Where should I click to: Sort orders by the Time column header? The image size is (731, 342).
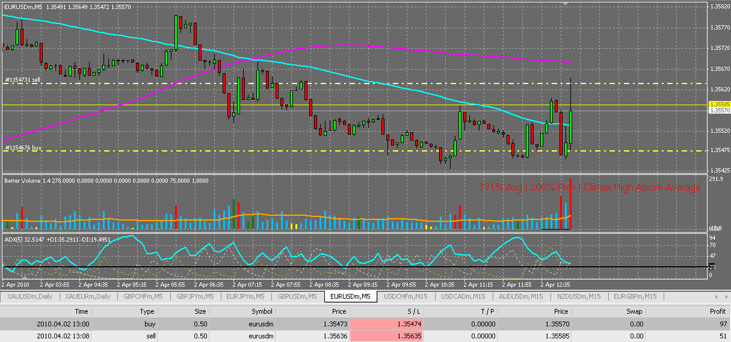pyautogui.click(x=81, y=311)
